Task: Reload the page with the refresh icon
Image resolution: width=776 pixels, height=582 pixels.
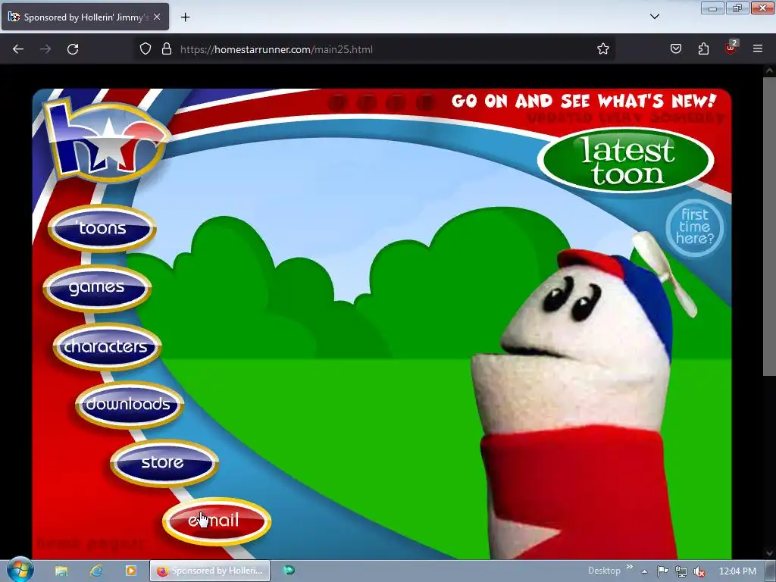Action: [73, 49]
